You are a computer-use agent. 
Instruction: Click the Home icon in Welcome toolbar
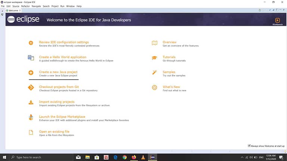(260, 10)
